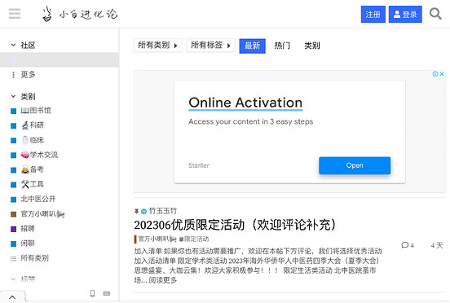Open the 学术交流 category

tap(34, 155)
